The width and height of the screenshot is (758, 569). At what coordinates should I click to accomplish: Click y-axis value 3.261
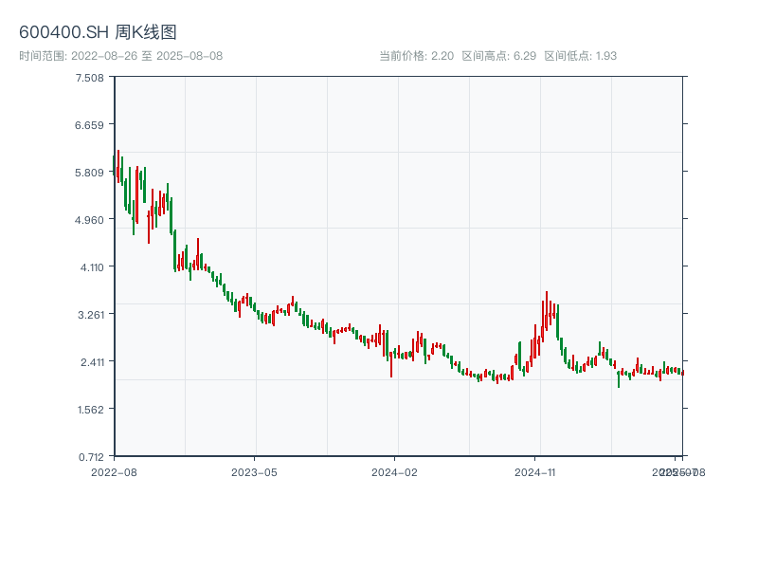point(91,315)
